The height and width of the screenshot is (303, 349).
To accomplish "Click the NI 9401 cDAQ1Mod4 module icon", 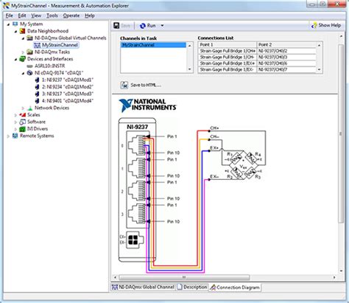I will [37, 101].
